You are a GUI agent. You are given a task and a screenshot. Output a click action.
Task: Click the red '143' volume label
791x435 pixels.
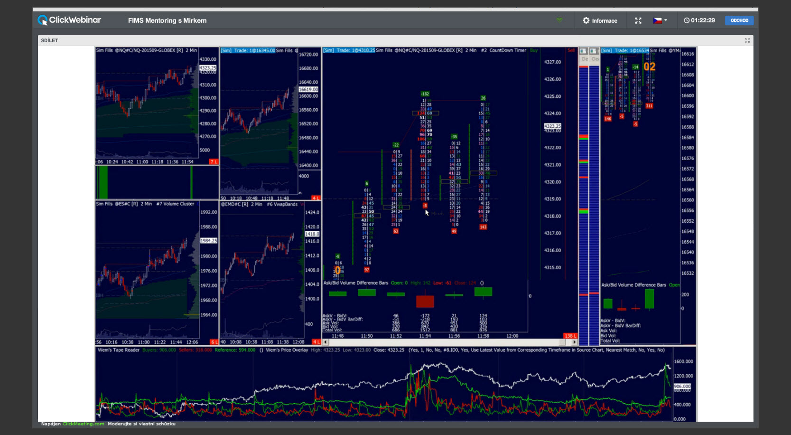pyautogui.click(x=483, y=227)
